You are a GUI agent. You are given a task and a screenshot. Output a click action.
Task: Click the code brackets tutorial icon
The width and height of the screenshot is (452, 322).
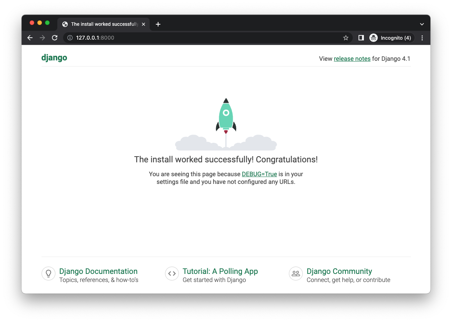(172, 273)
